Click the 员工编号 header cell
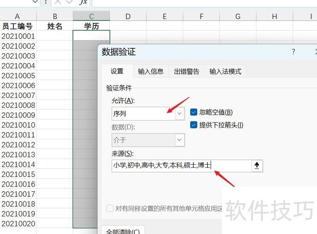 (x=18, y=26)
